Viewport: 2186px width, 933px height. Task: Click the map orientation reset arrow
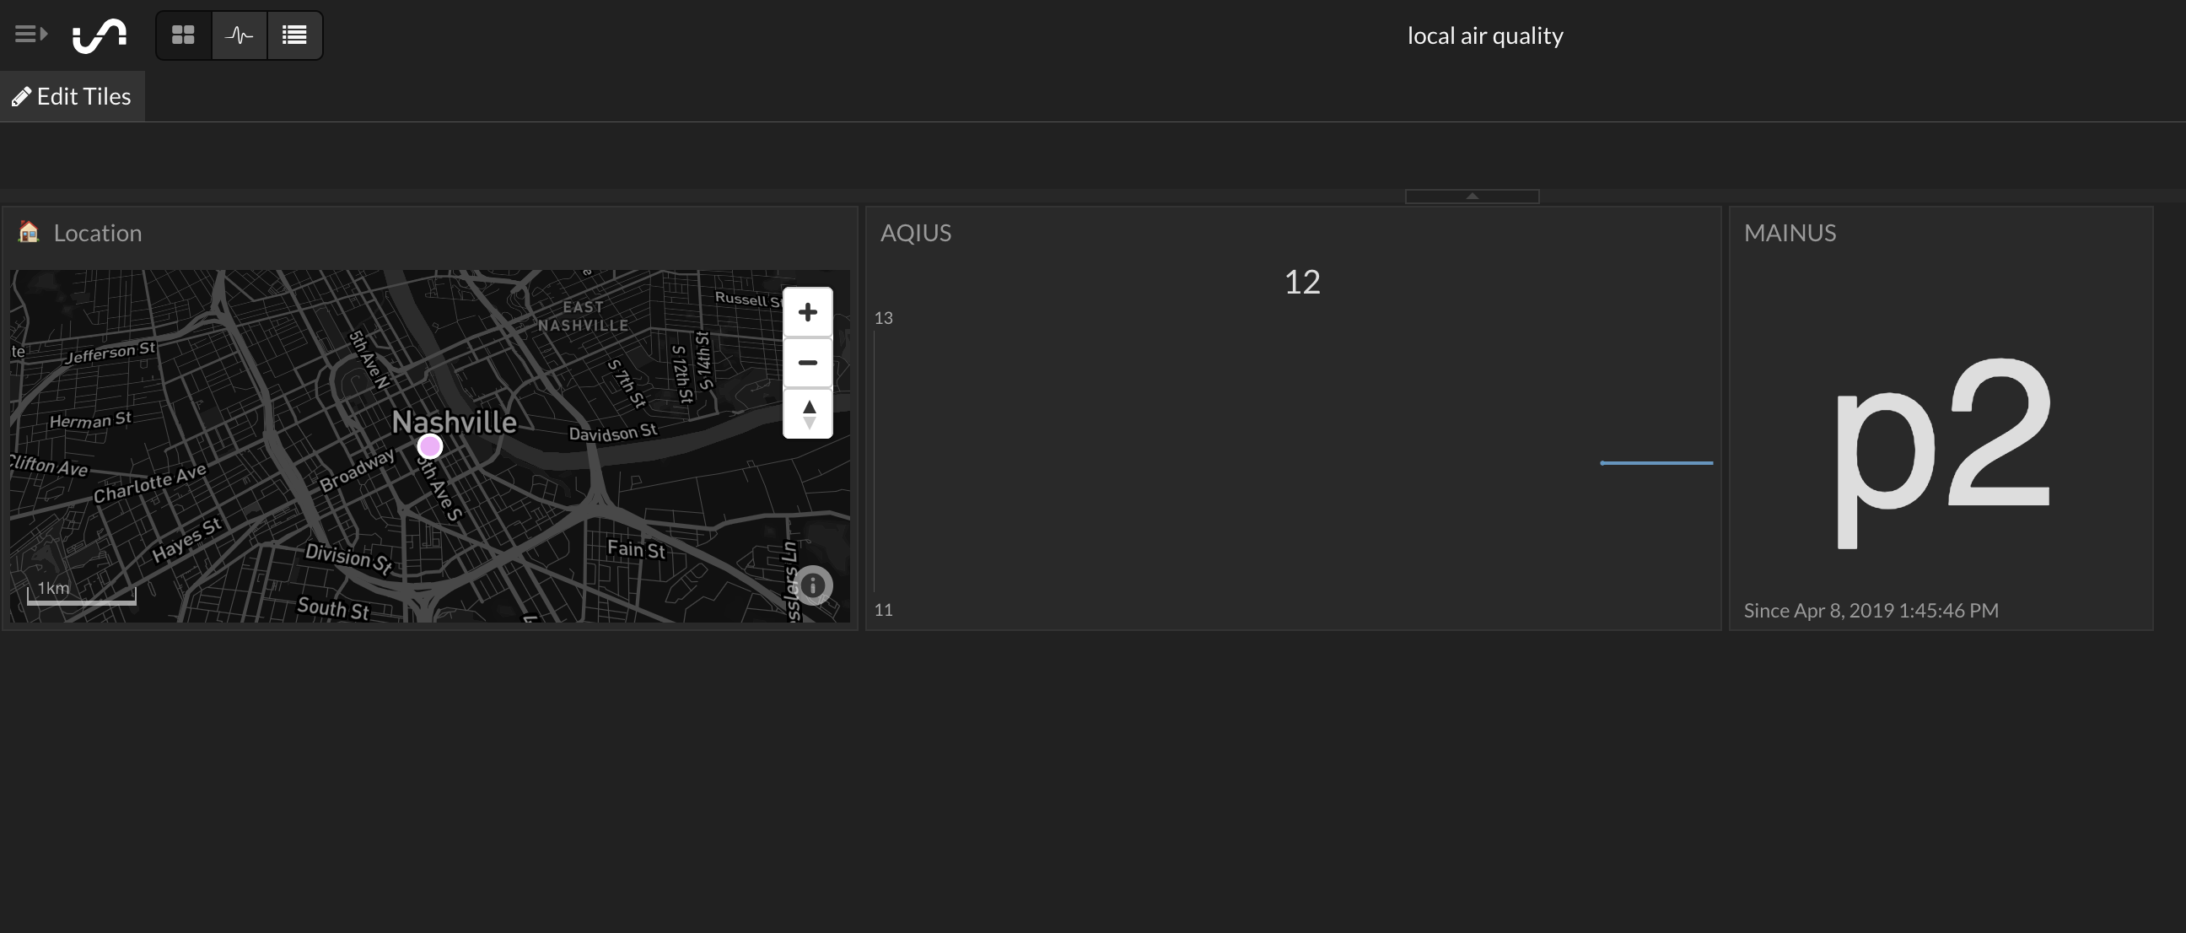(810, 416)
